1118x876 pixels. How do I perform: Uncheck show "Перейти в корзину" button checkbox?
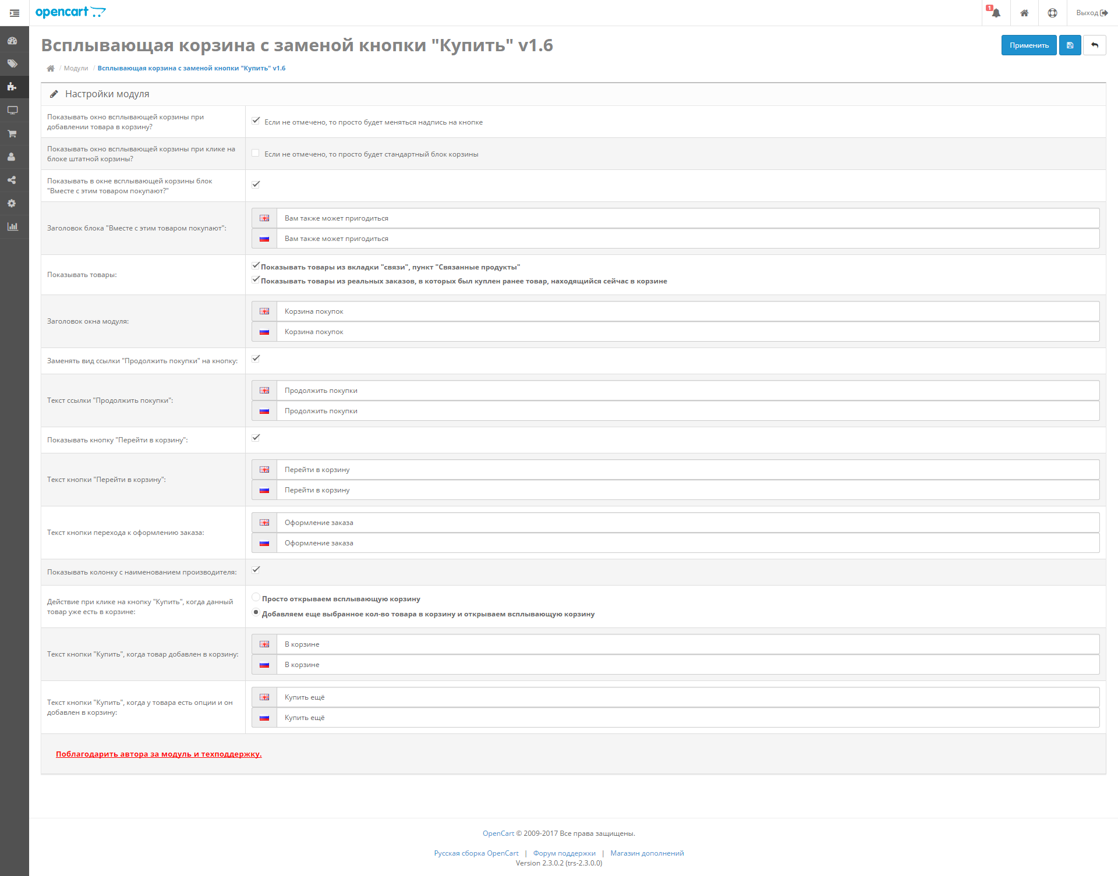click(256, 438)
